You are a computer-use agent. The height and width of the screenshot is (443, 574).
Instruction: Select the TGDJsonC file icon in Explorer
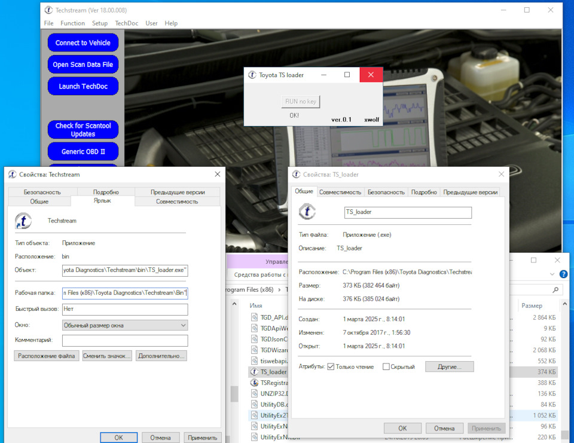[x=255, y=339]
